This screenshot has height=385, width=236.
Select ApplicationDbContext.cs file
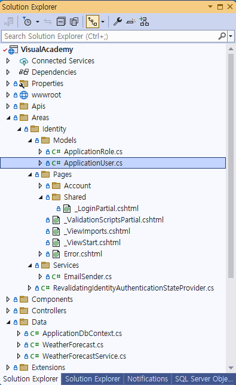coord(82,333)
